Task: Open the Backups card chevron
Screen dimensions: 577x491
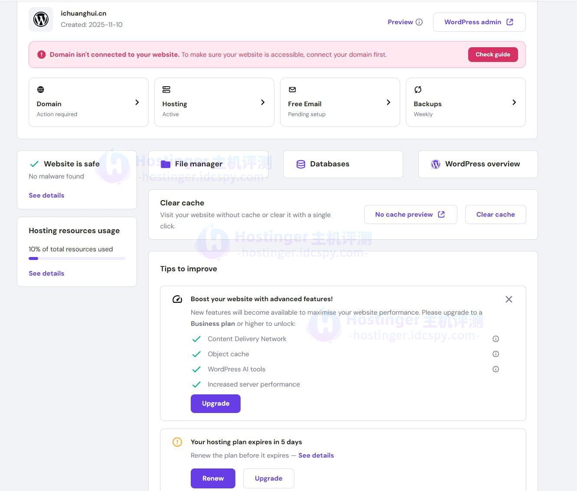Action: [514, 102]
